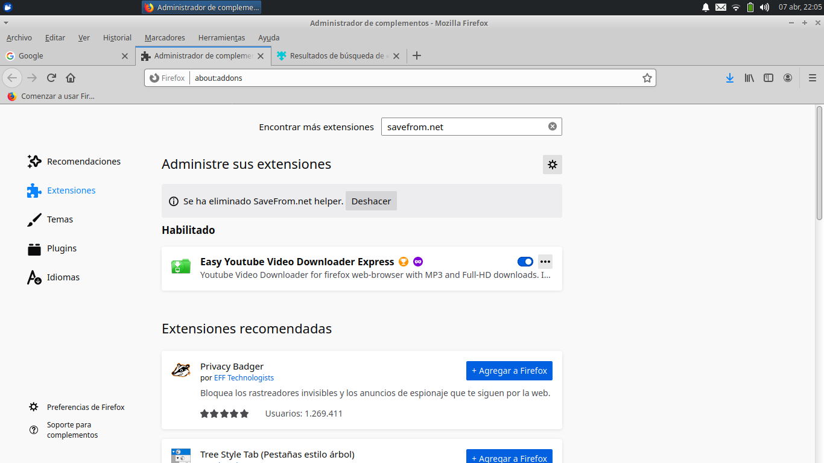This screenshot has width=824, height=463.
Task: Open Soporte para complementos
Action: coord(63,430)
